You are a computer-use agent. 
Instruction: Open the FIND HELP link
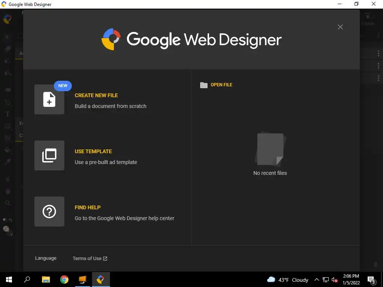coord(88,207)
